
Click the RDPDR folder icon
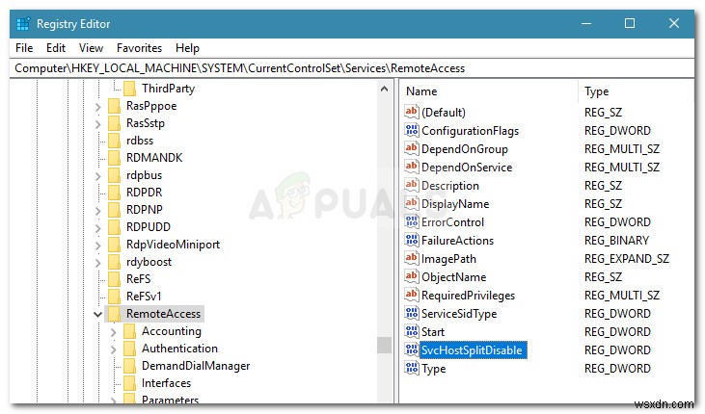pyautogui.click(x=114, y=193)
